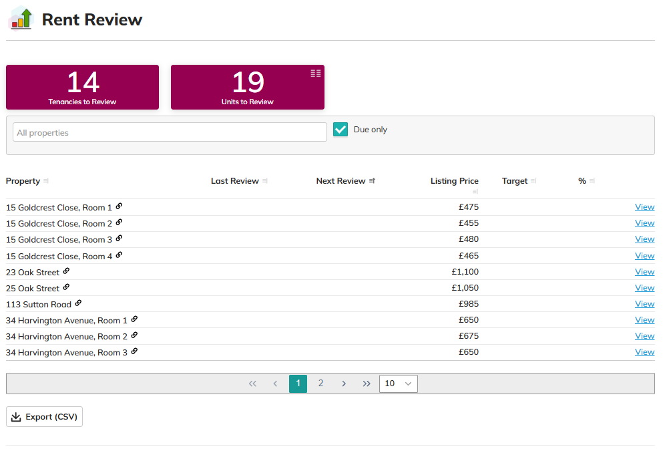Image resolution: width=663 pixels, height=451 pixels.
Task: Click link icon beside 15 Goldcrest Close, Room 1
Action: pyautogui.click(x=119, y=206)
